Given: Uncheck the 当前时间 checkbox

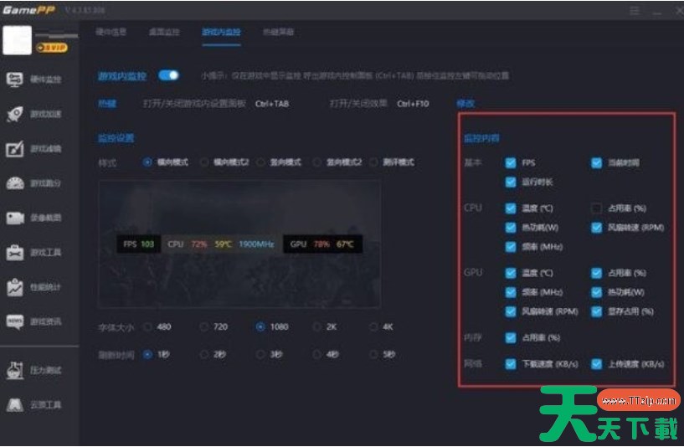Looking at the screenshot, I should [x=596, y=162].
